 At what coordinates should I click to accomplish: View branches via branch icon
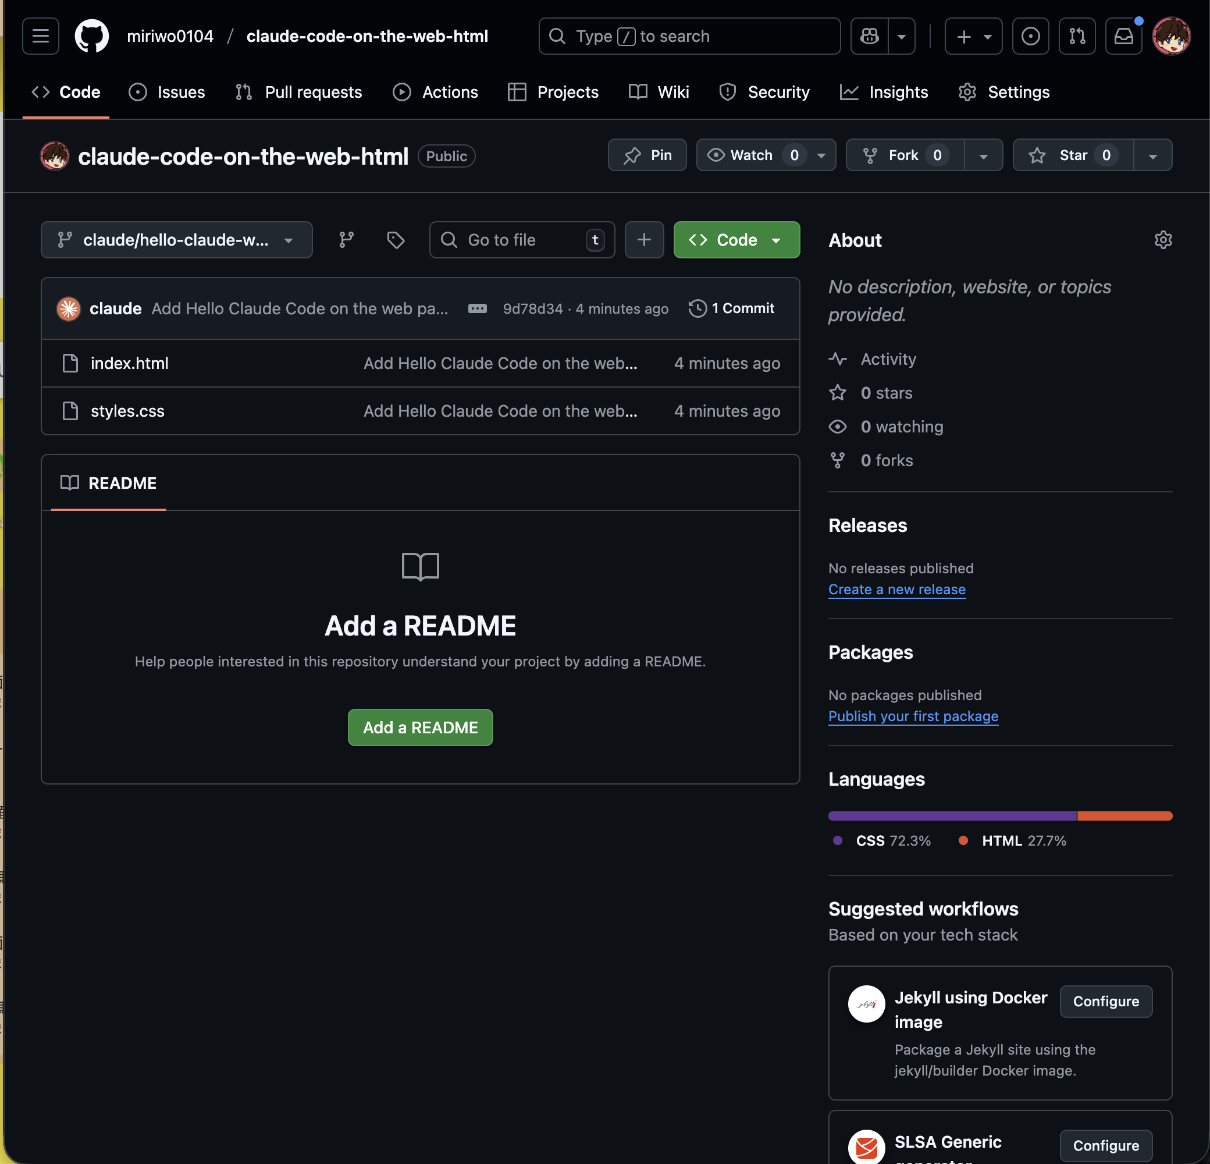click(346, 240)
